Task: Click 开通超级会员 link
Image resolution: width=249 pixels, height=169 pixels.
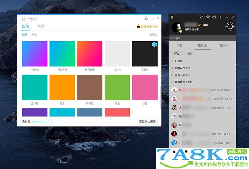Action: [149, 27]
